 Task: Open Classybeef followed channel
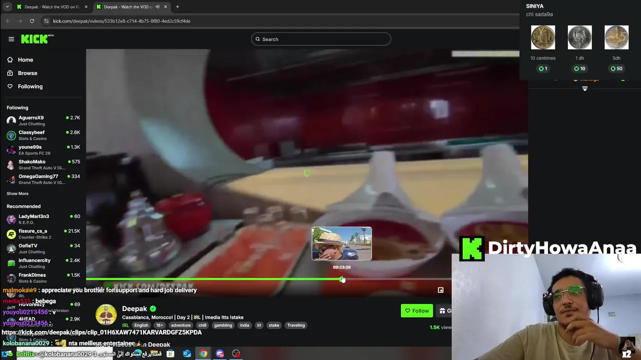pyautogui.click(x=43, y=135)
